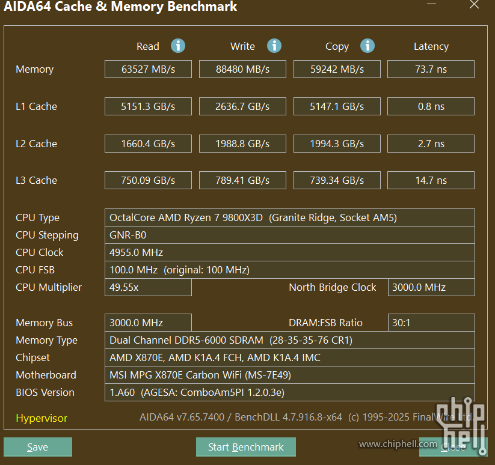The image size is (495, 465).
Task: Click the L2 Cache row label
Action: pos(36,144)
